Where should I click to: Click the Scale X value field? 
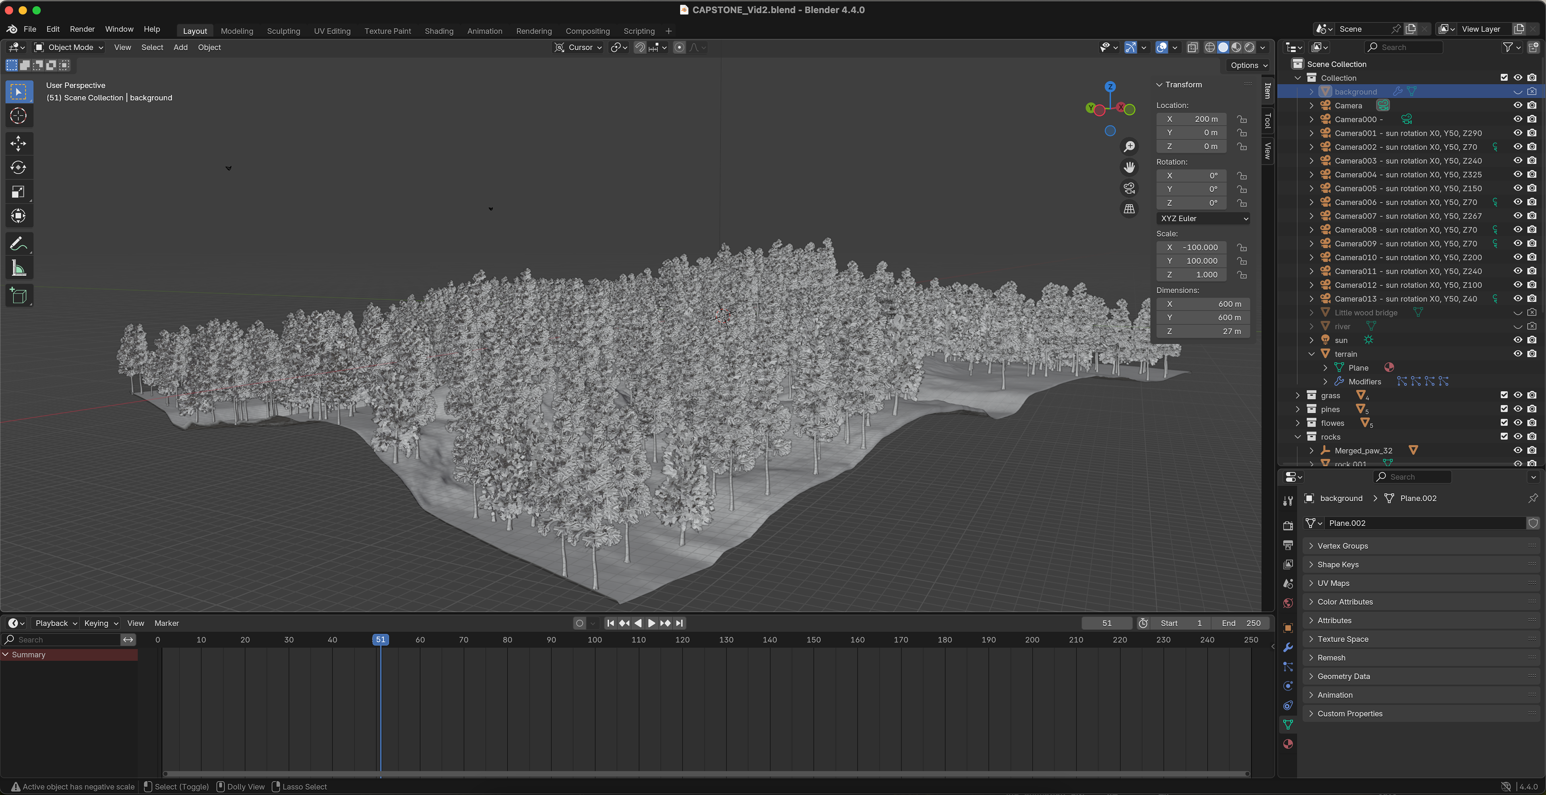coord(1191,247)
